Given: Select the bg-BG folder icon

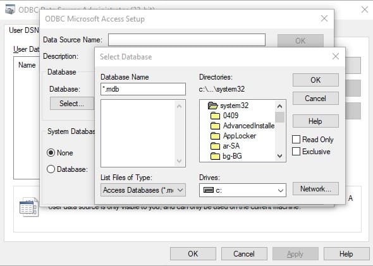Looking at the screenshot, I should pos(216,156).
